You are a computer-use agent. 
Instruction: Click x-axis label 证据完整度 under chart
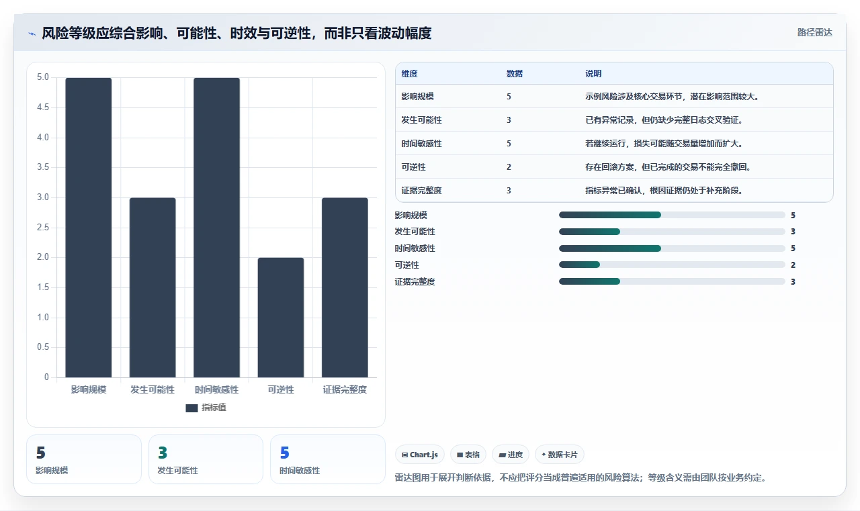click(x=345, y=389)
